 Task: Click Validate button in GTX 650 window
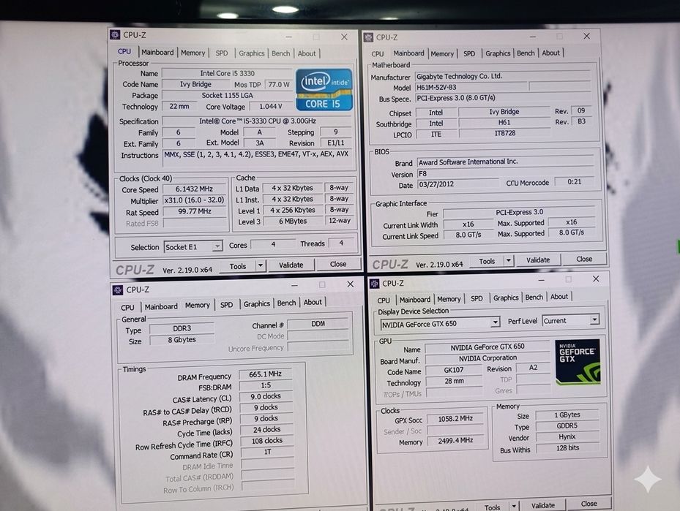[x=543, y=505]
